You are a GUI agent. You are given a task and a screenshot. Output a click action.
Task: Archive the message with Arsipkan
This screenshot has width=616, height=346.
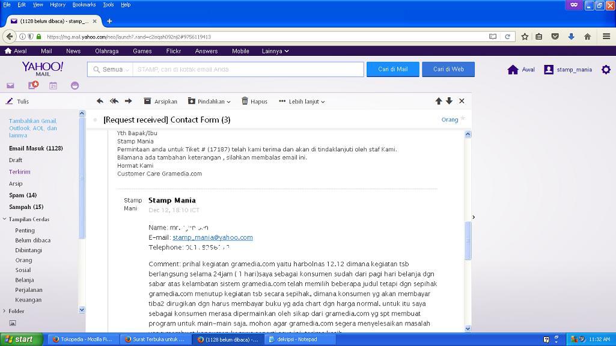pos(160,102)
